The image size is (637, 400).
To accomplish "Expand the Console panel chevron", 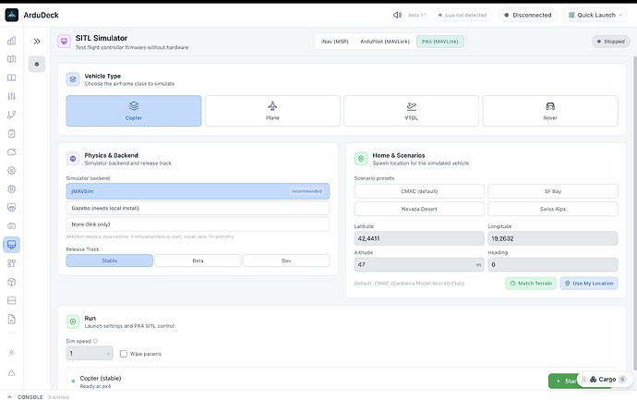I will [10, 397].
